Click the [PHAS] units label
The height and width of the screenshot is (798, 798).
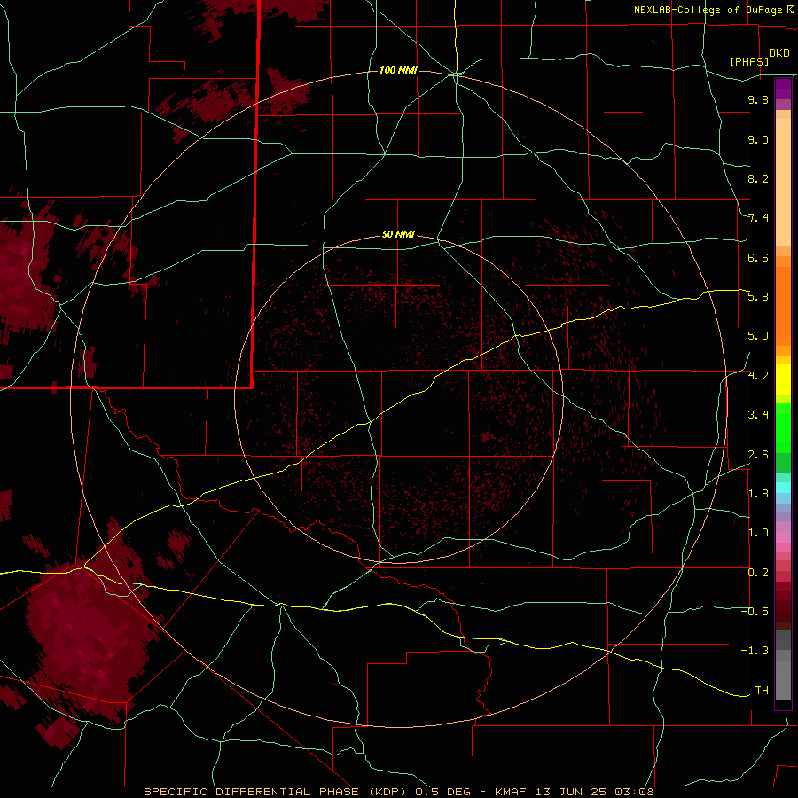tap(749, 61)
